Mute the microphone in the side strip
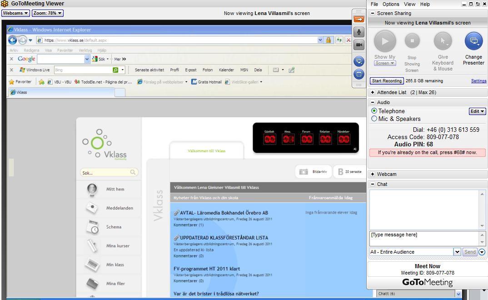The image size is (488, 300). 359,32
